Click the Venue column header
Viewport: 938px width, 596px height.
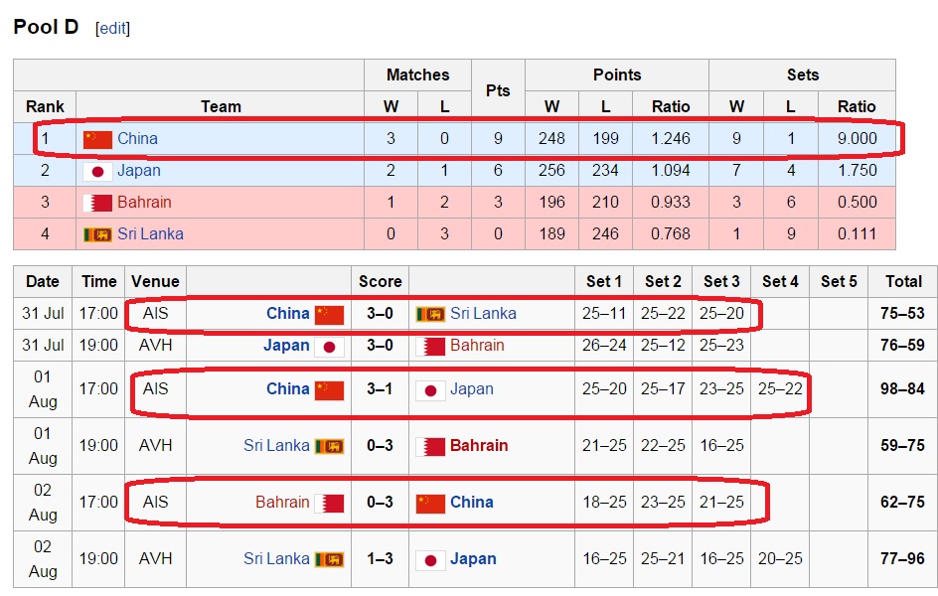tap(155, 281)
